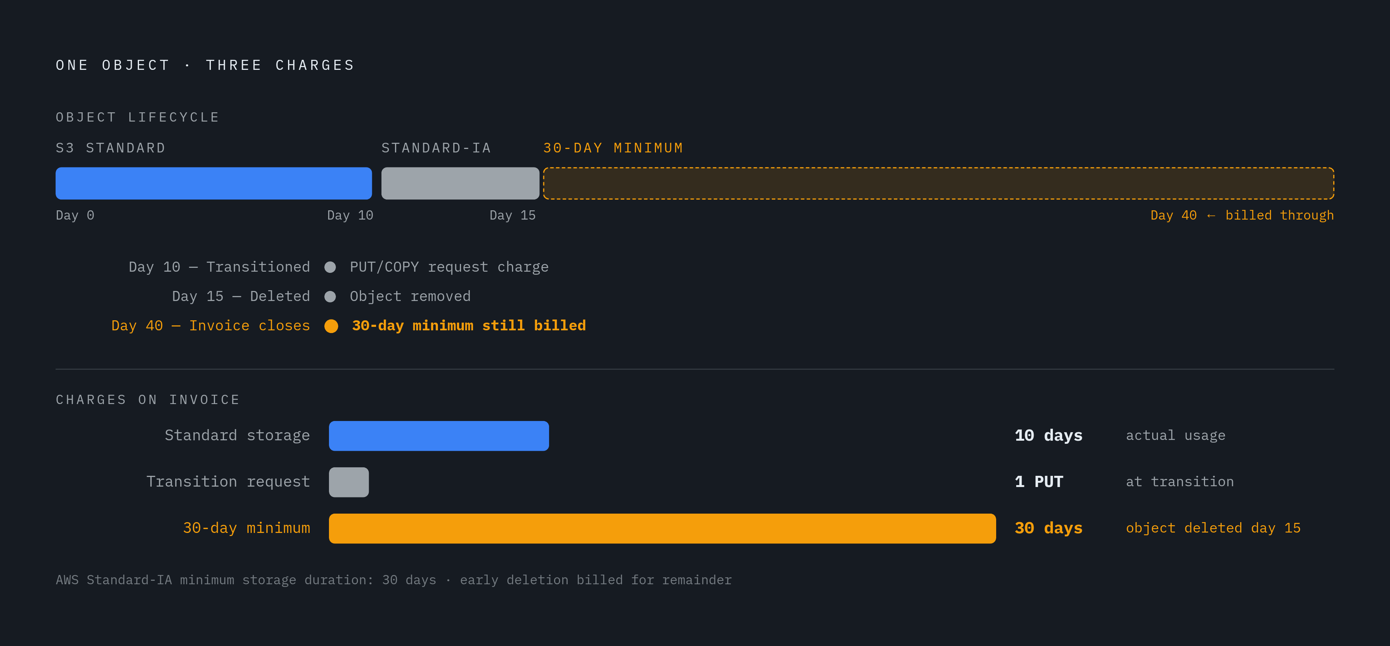Screen dimensions: 1390x646
Task: Select the gray dot beside Day 15 — Deleted
Action: pos(330,297)
